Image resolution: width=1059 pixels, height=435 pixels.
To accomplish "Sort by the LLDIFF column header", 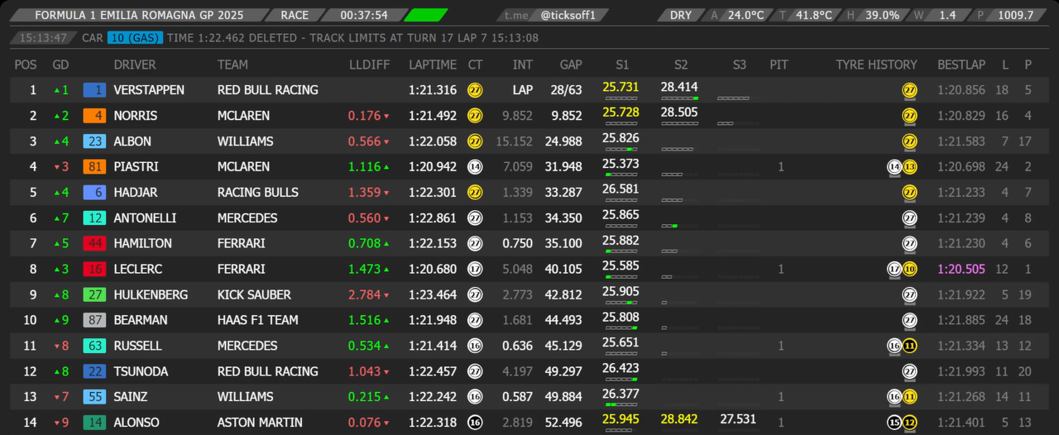I will (369, 65).
